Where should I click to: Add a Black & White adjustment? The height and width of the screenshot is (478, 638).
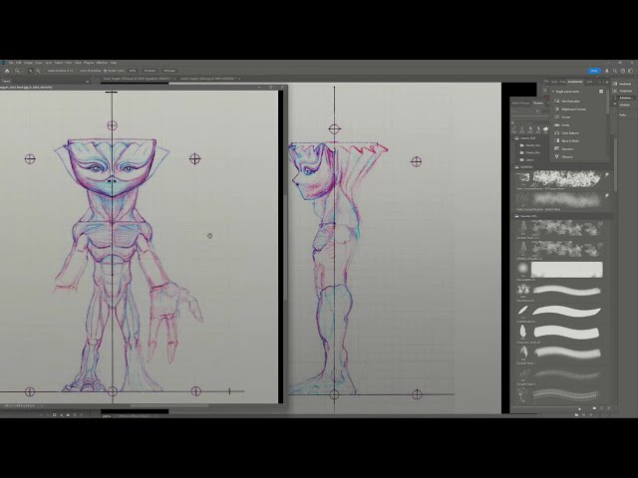(x=569, y=140)
